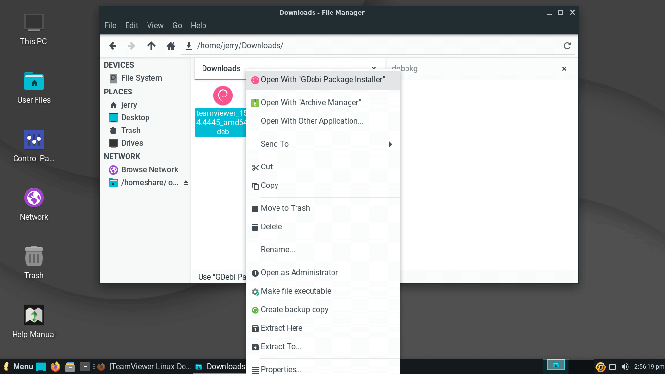The height and width of the screenshot is (374, 665).
Task: Click the volume speaker tray icon
Action: (625, 367)
